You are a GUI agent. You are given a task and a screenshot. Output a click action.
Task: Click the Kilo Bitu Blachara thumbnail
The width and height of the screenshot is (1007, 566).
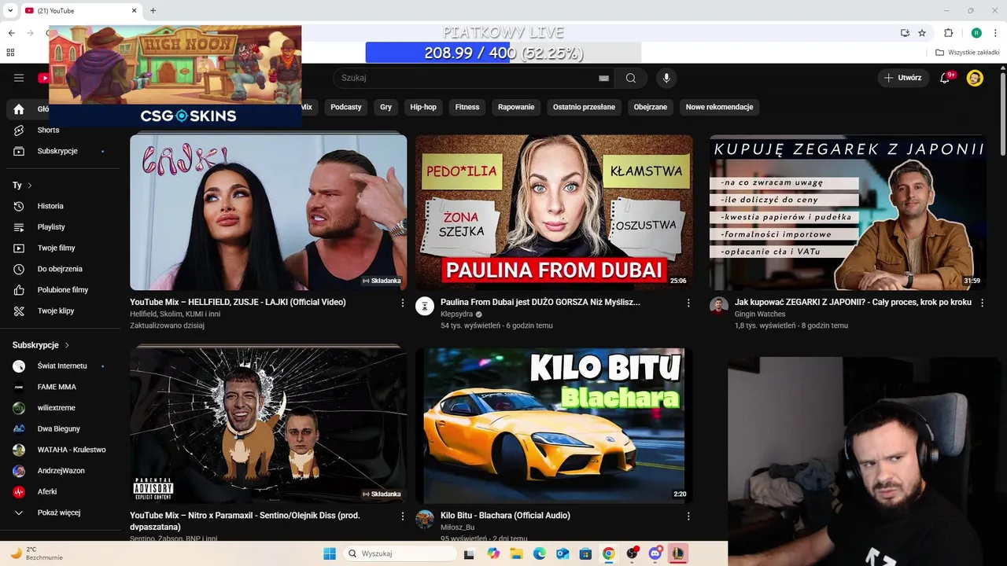[554, 425]
